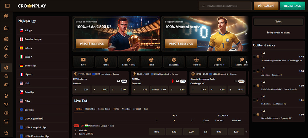Select the E-sports + category tile
Image resolution: width=308 pixels, height=138 pixels.
pyautogui.click(x=219, y=61)
